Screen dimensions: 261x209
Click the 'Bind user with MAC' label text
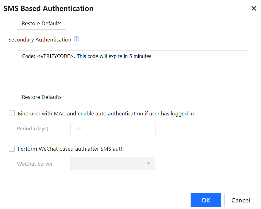(x=105, y=114)
